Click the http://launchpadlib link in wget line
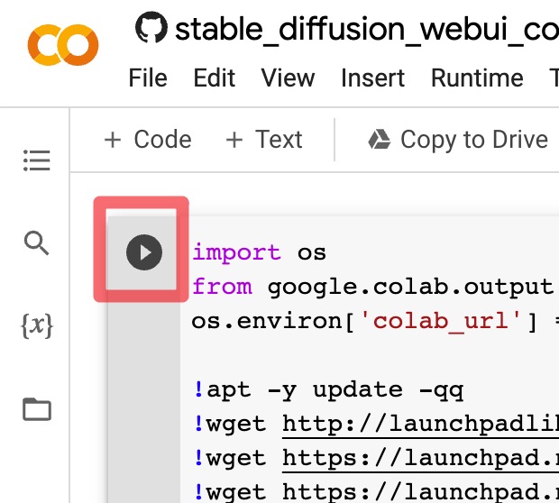 (x=421, y=425)
